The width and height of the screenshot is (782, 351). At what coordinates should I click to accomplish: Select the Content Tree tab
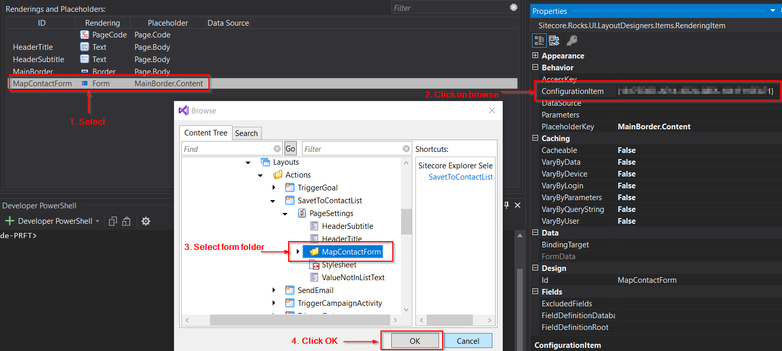[x=205, y=133]
